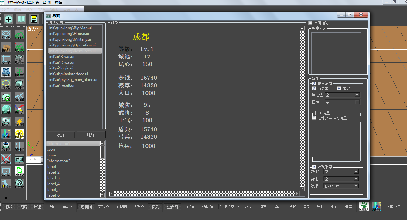This screenshot has width=407, height=220.
Task: Open the 处理 替换显示 dropdown
Action: tap(341, 186)
